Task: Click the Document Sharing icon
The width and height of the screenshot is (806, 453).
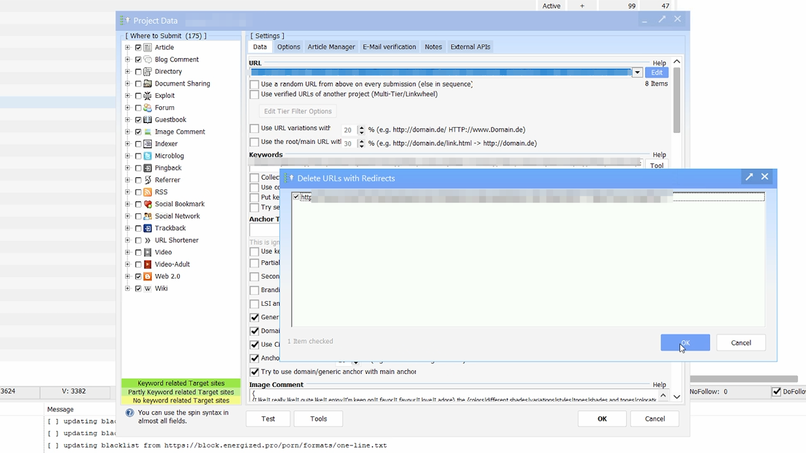Action: [148, 83]
